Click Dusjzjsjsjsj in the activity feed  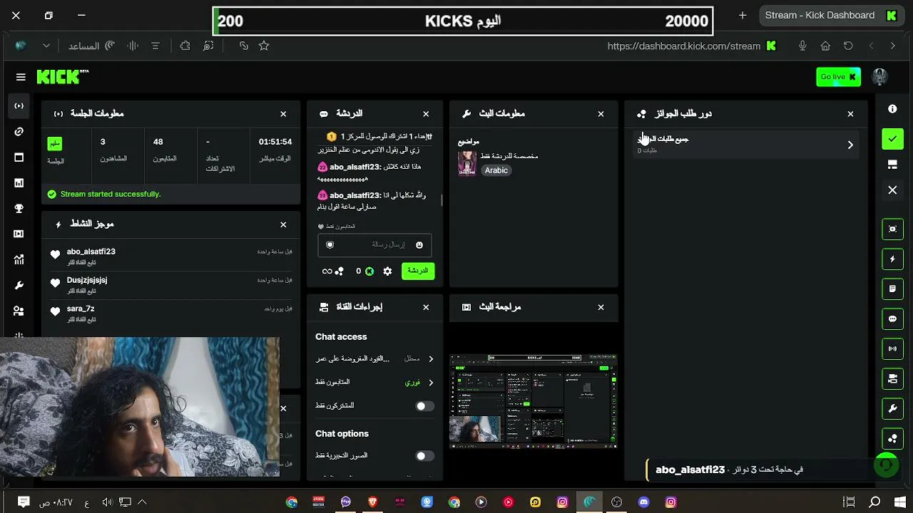(x=87, y=280)
